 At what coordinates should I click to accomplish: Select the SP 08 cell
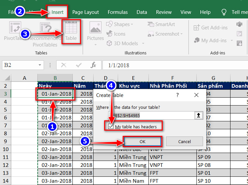[213, 165]
